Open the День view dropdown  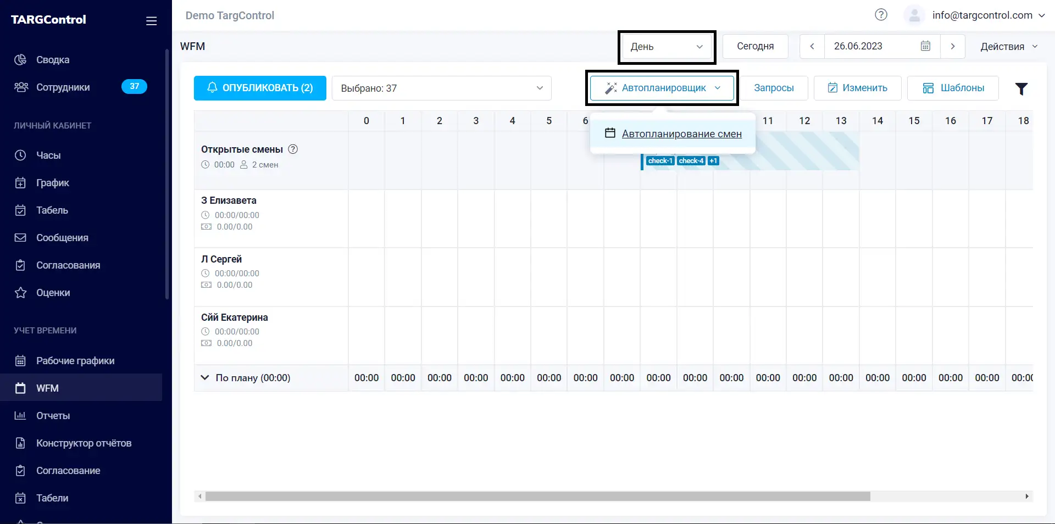(667, 47)
